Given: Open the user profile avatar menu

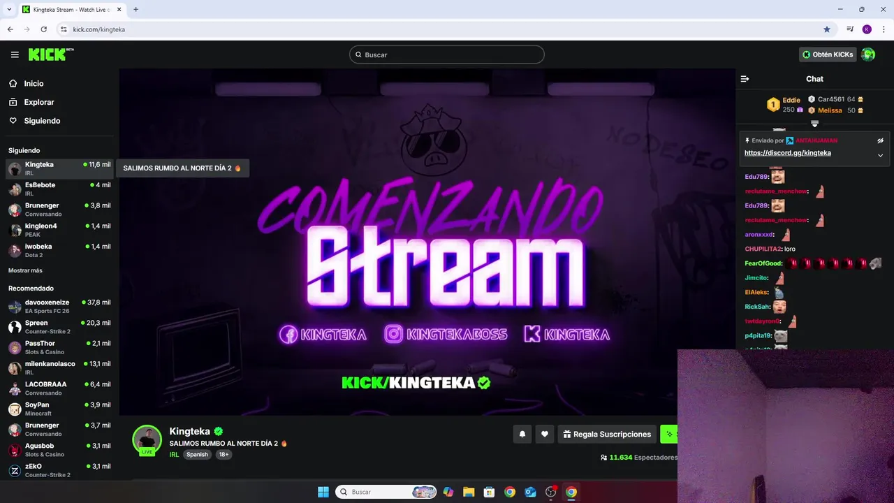Looking at the screenshot, I should 868,54.
